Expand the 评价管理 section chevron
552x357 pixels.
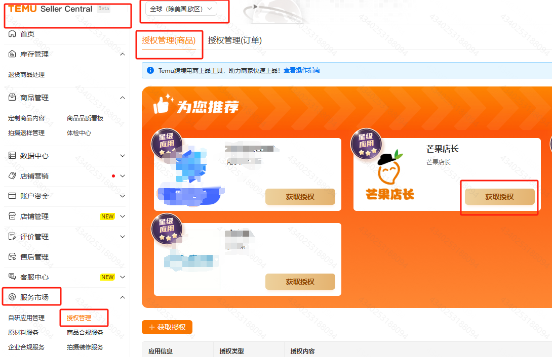coord(123,237)
